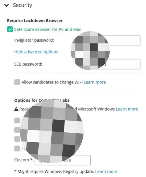The height and width of the screenshot is (177, 146).
Task: Open Learn more link beside WiFi option
Action: 95,82
